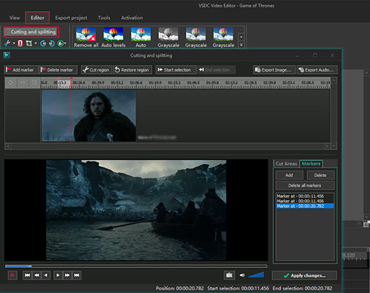Open the crop tool dropdown arrow
This screenshot has height=293, width=370.
pos(36,44)
